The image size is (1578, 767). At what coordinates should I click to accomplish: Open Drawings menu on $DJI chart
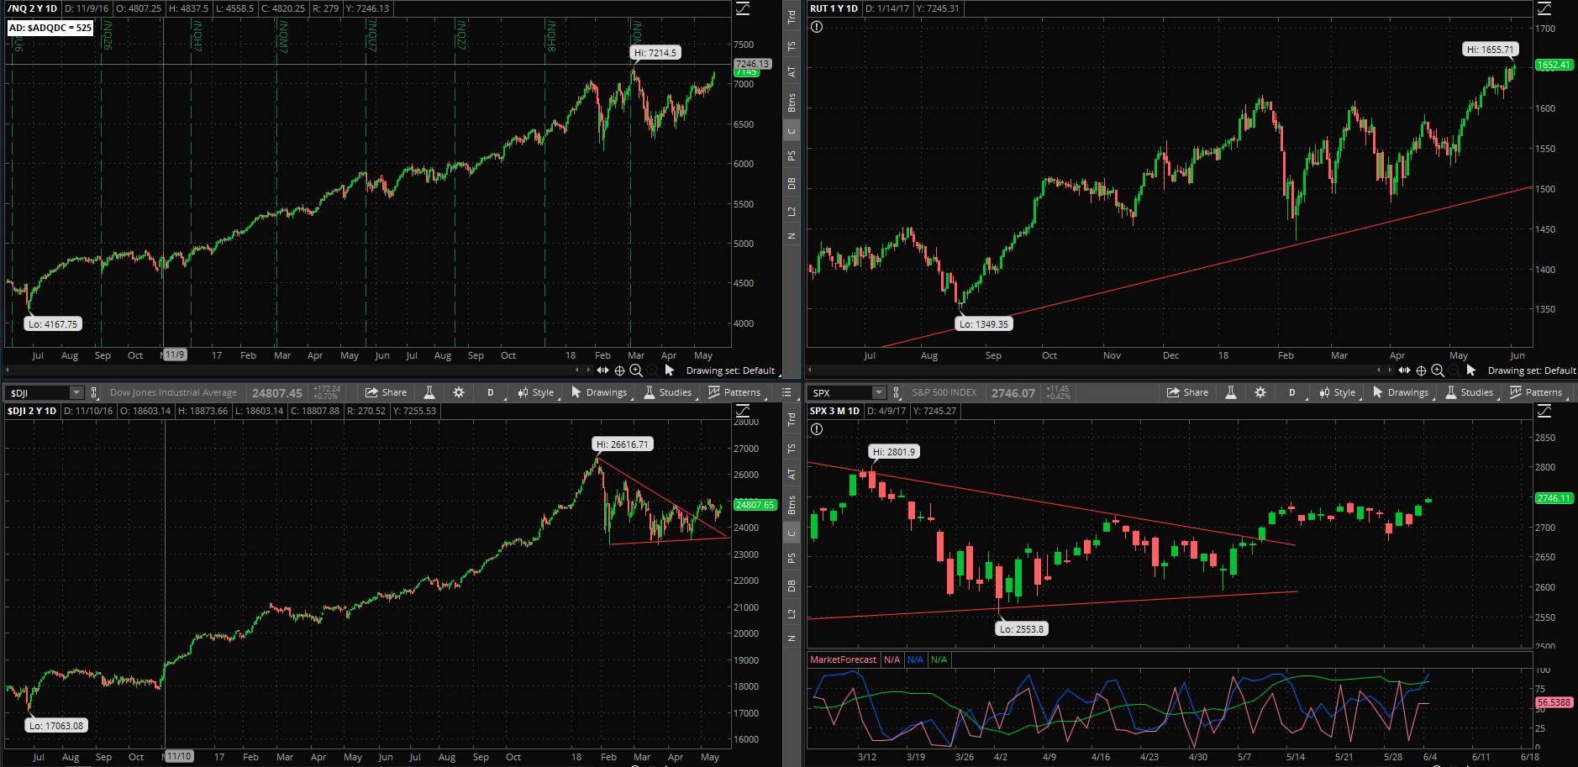(600, 392)
